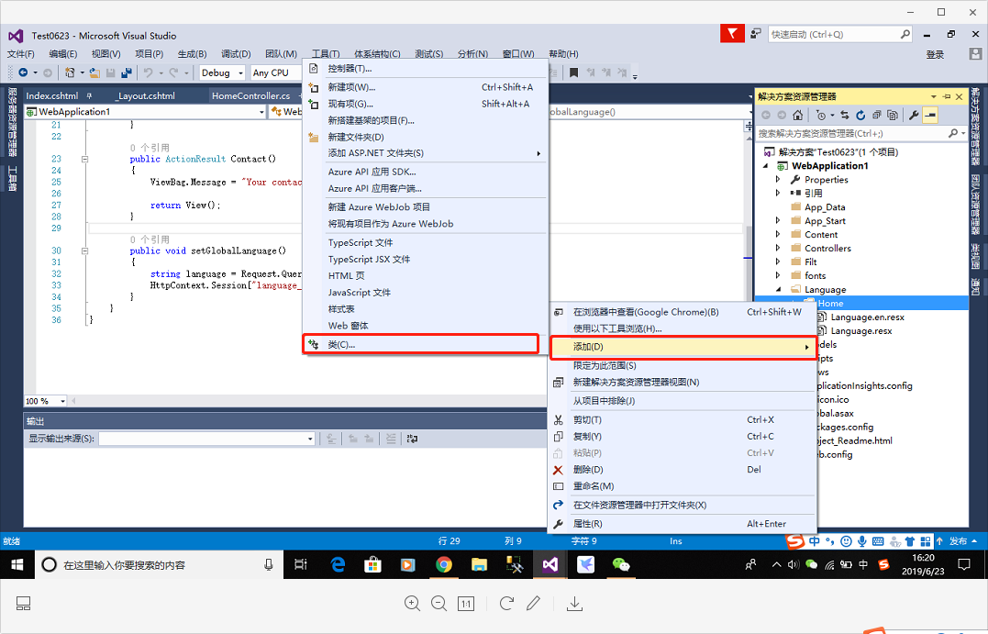Toggle the preview selected items button

tap(930, 115)
